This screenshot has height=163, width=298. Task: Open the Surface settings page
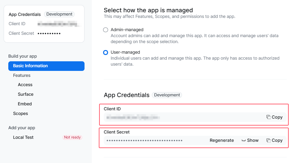click(26, 94)
